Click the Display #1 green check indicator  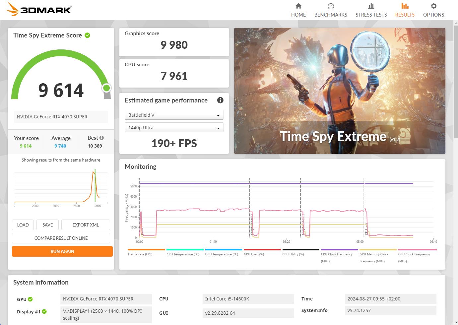coord(44,311)
